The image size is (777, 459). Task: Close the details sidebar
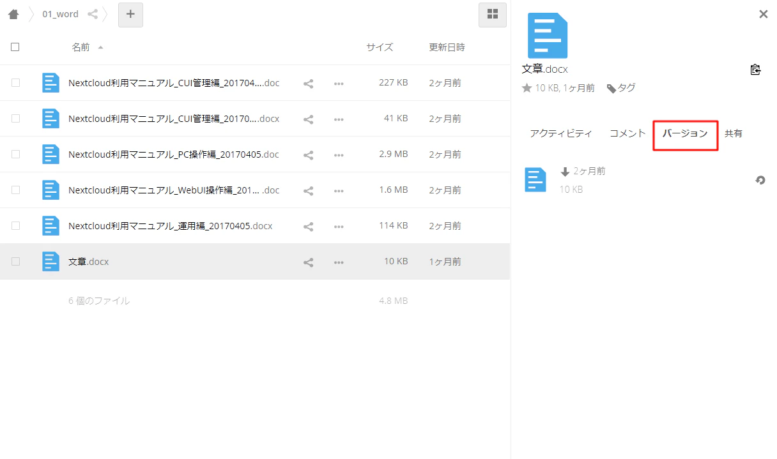point(763,14)
